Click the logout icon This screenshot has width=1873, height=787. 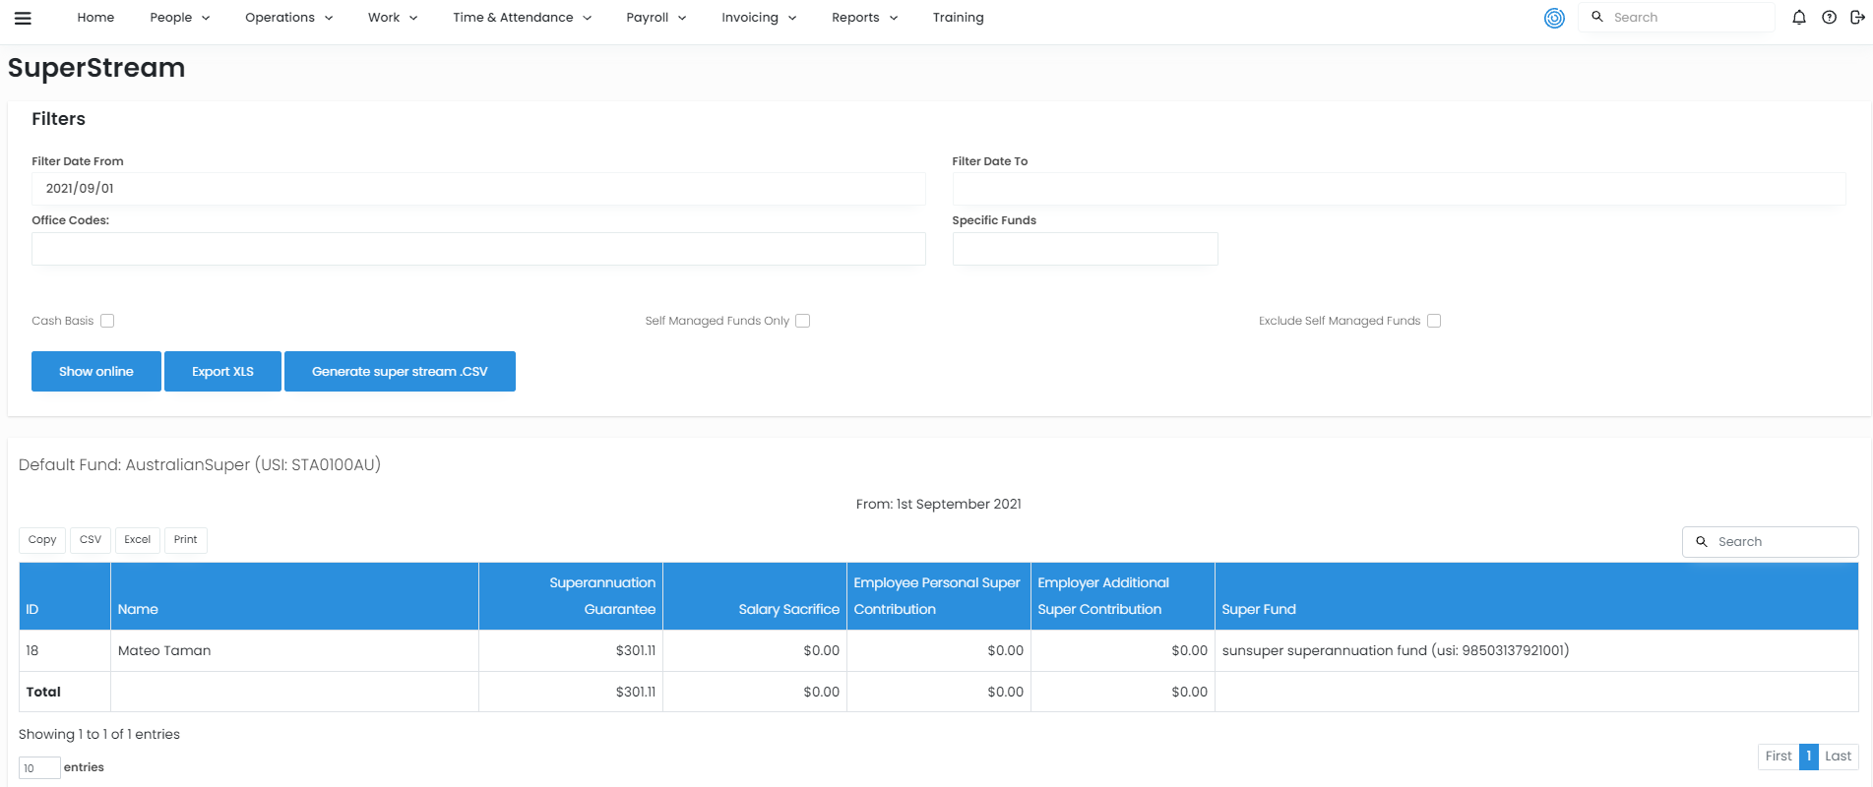(1857, 18)
